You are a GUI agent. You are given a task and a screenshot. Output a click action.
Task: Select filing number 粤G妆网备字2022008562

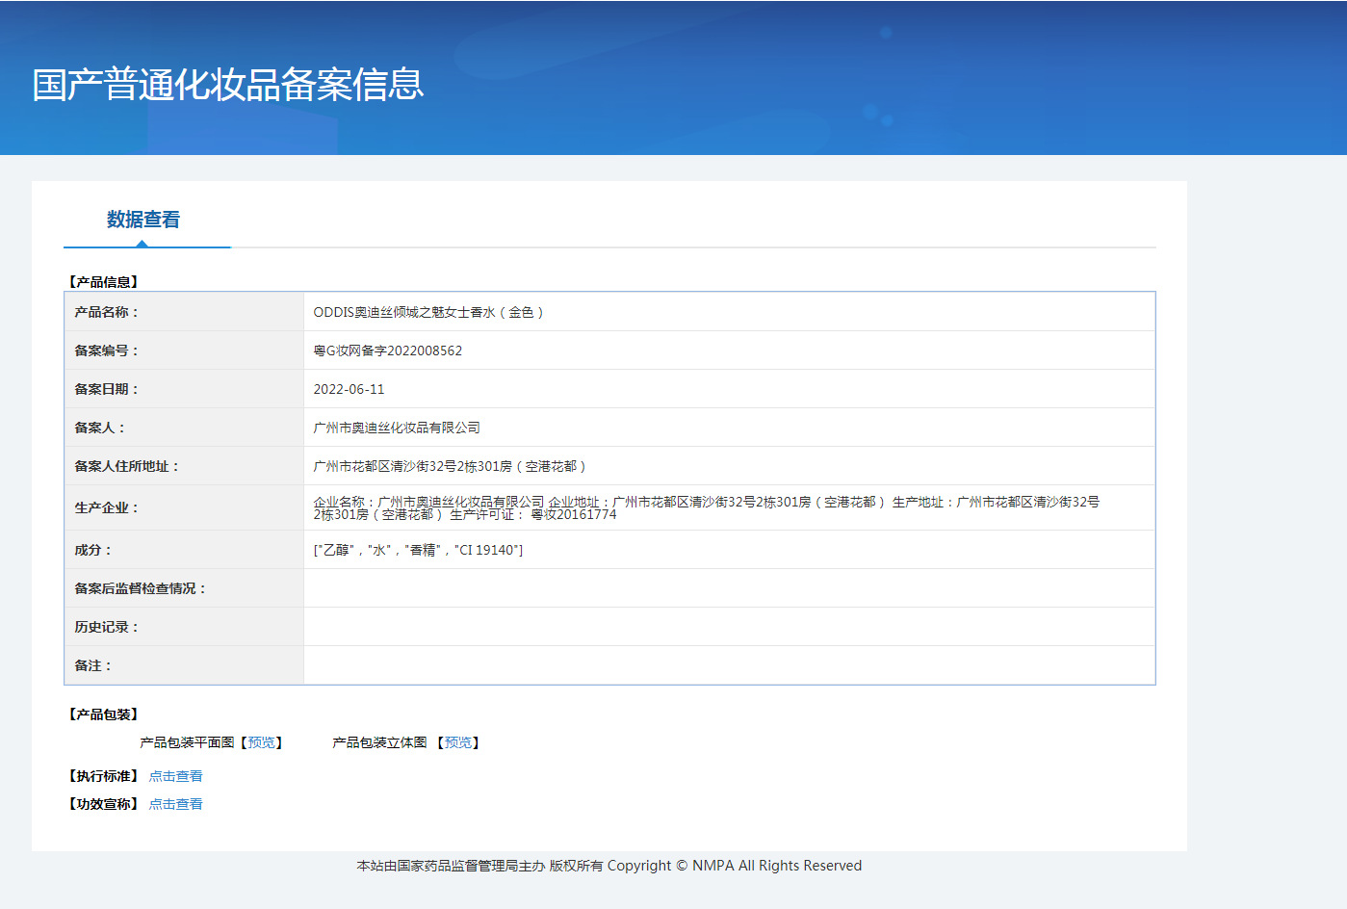(x=388, y=351)
